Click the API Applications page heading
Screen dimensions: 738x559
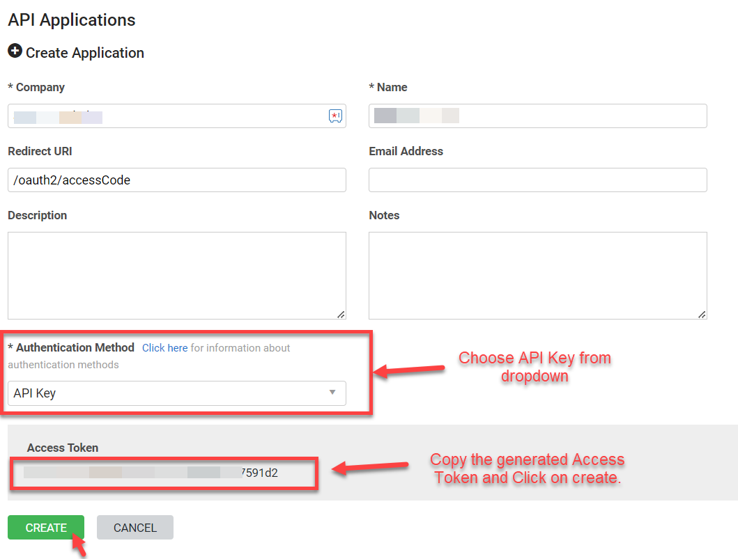point(72,20)
